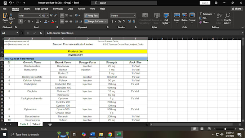Open Format cells menu icon
The height and width of the screenshot is (138, 245).
pos(192,15)
